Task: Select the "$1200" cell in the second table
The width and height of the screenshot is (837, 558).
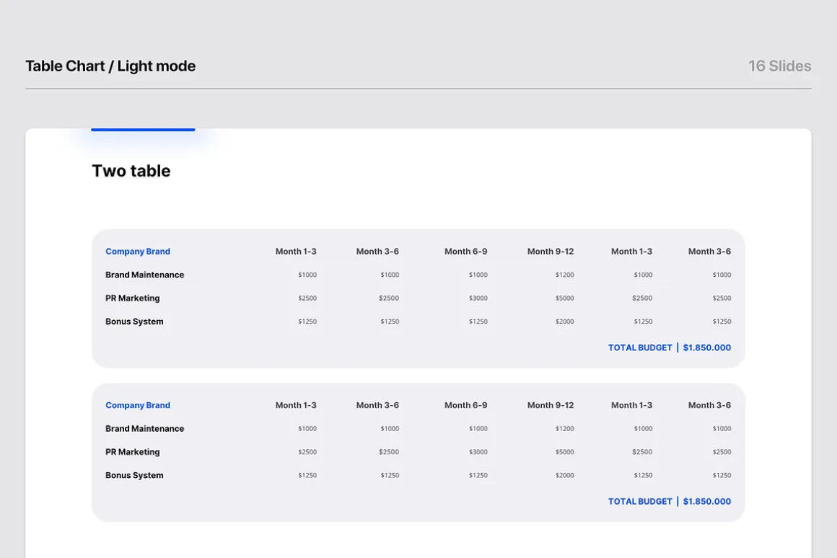Action: click(x=565, y=429)
